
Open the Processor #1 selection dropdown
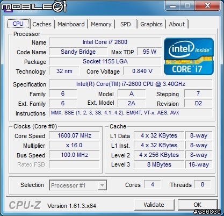[x=78, y=185]
